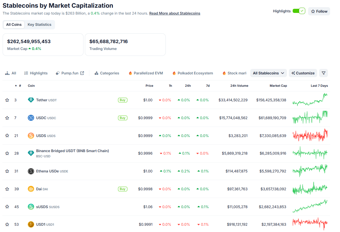Screen dimensions: 340x232
Task: Click the Dai coin logo icon
Action: [x=31, y=189]
